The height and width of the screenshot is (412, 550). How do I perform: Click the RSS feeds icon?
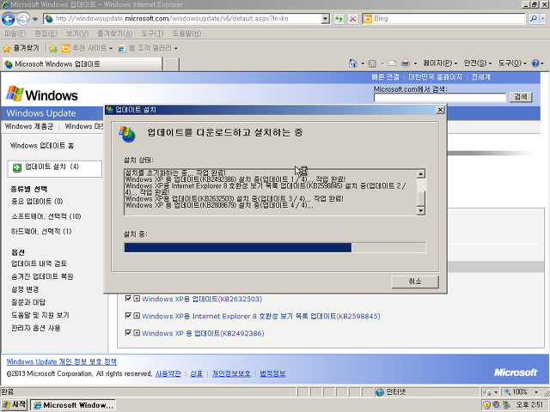(x=372, y=64)
